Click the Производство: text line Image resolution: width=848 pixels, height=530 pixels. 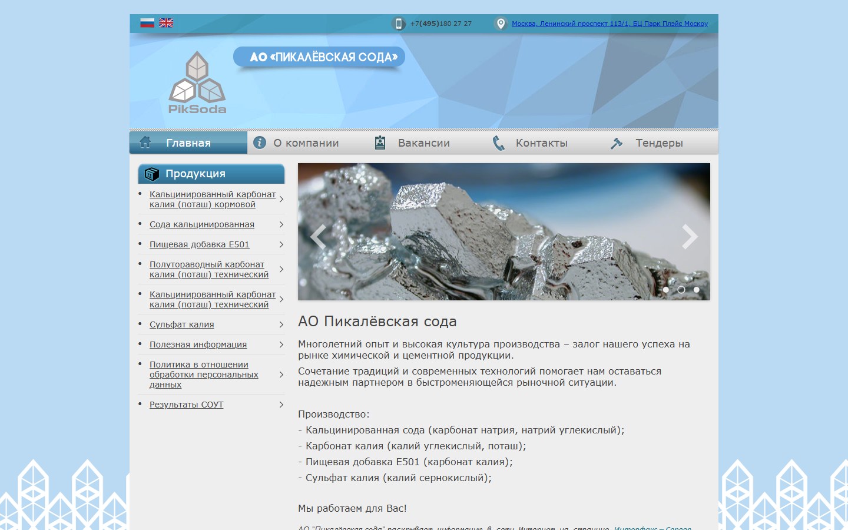pos(334,414)
